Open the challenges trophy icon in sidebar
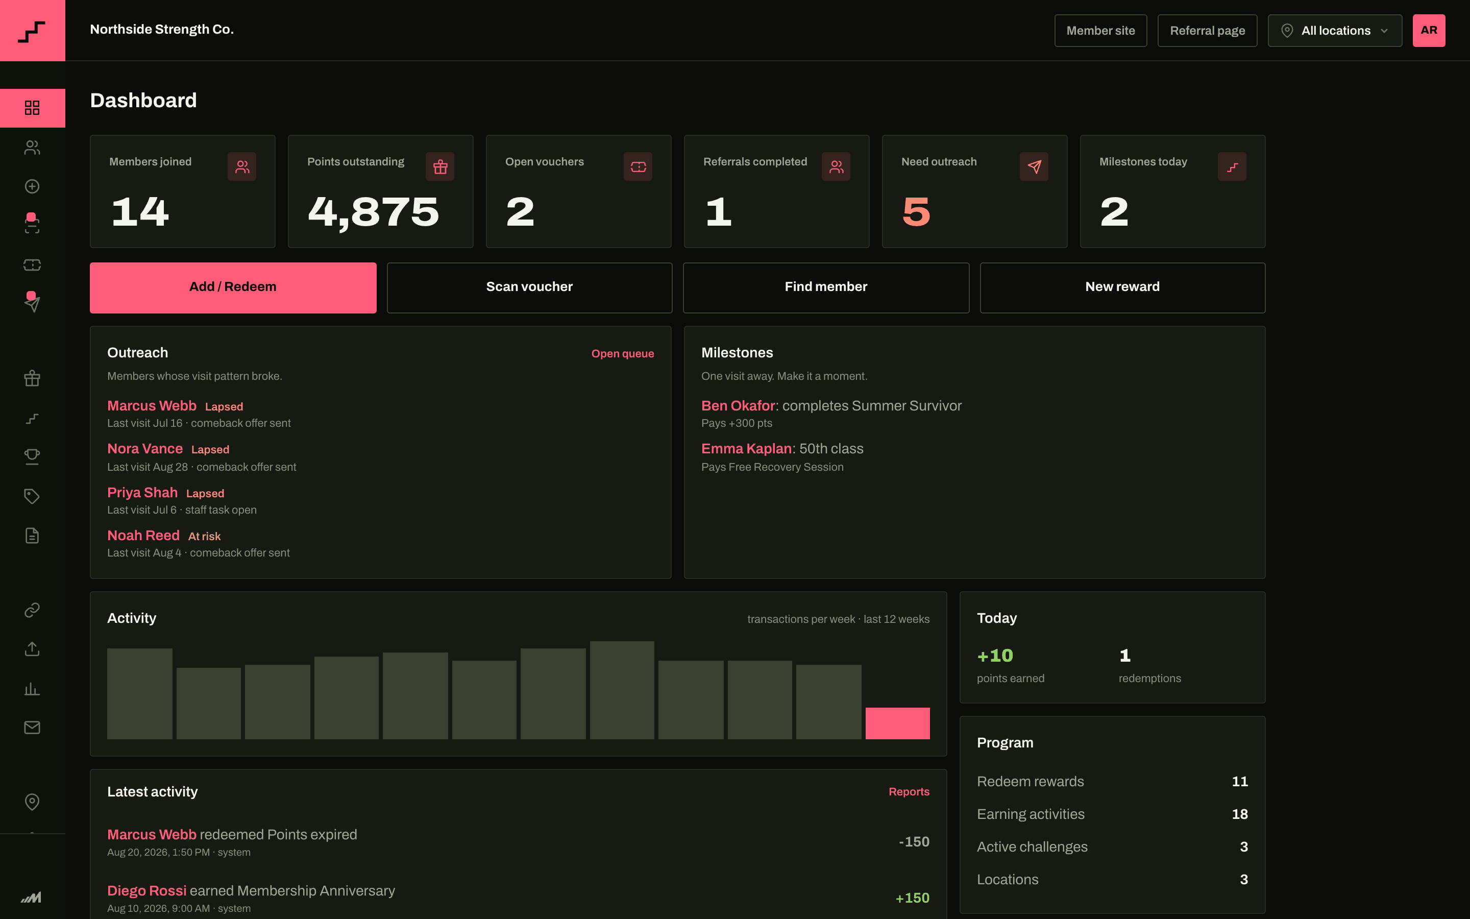 coord(32,457)
